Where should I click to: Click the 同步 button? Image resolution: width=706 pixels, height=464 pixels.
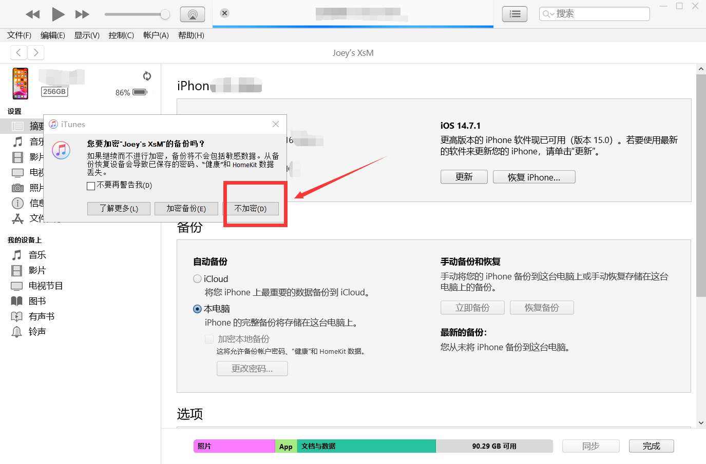pos(591,446)
